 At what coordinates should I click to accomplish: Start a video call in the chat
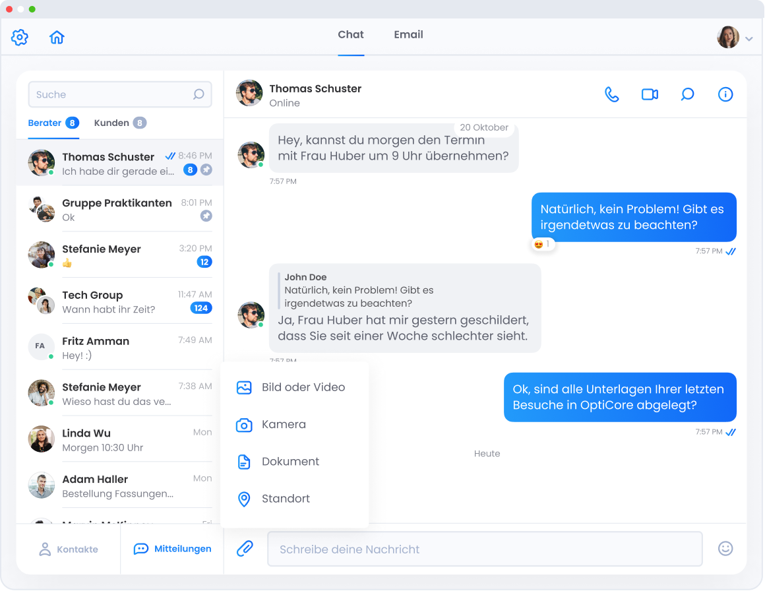tap(650, 95)
